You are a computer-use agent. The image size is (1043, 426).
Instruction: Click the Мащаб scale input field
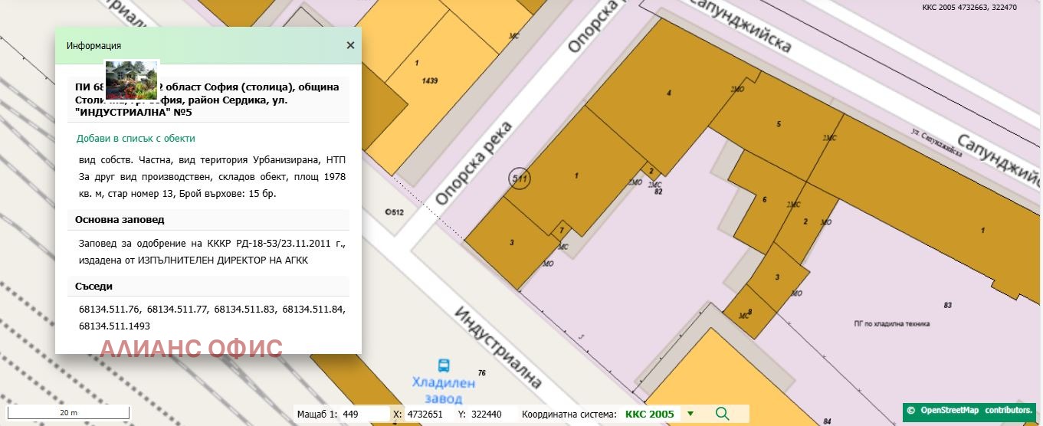[364, 414]
